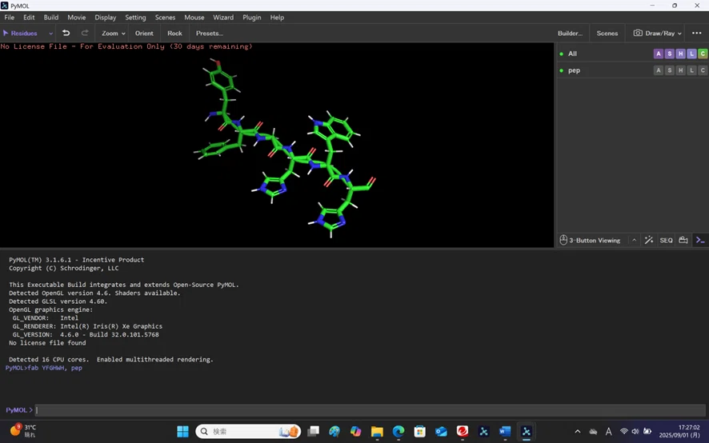Open Microsoft Store from the taskbar
This screenshot has height=443, width=709.
(420, 432)
